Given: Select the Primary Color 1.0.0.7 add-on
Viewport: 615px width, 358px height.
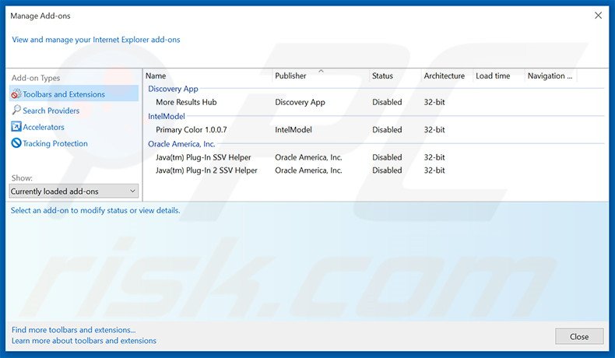Looking at the screenshot, I should (x=191, y=130).
